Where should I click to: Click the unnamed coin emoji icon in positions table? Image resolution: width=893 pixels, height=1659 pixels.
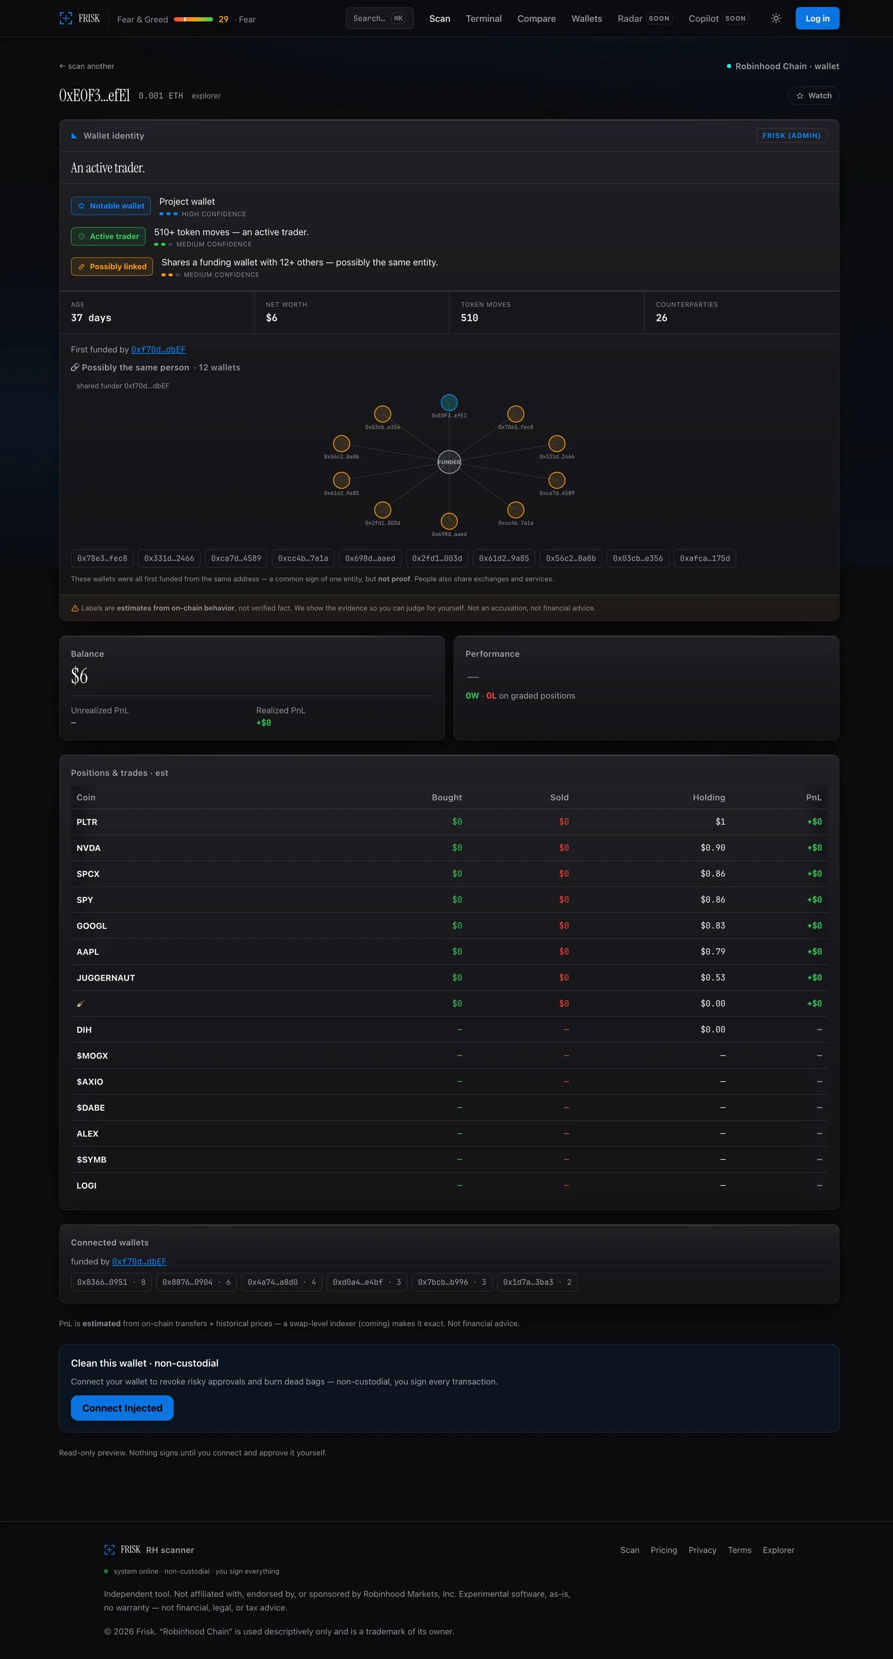click(80, 1004)
